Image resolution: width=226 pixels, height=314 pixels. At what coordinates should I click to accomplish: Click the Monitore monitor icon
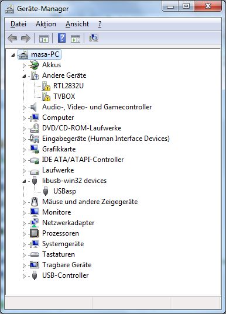(35, 212)
